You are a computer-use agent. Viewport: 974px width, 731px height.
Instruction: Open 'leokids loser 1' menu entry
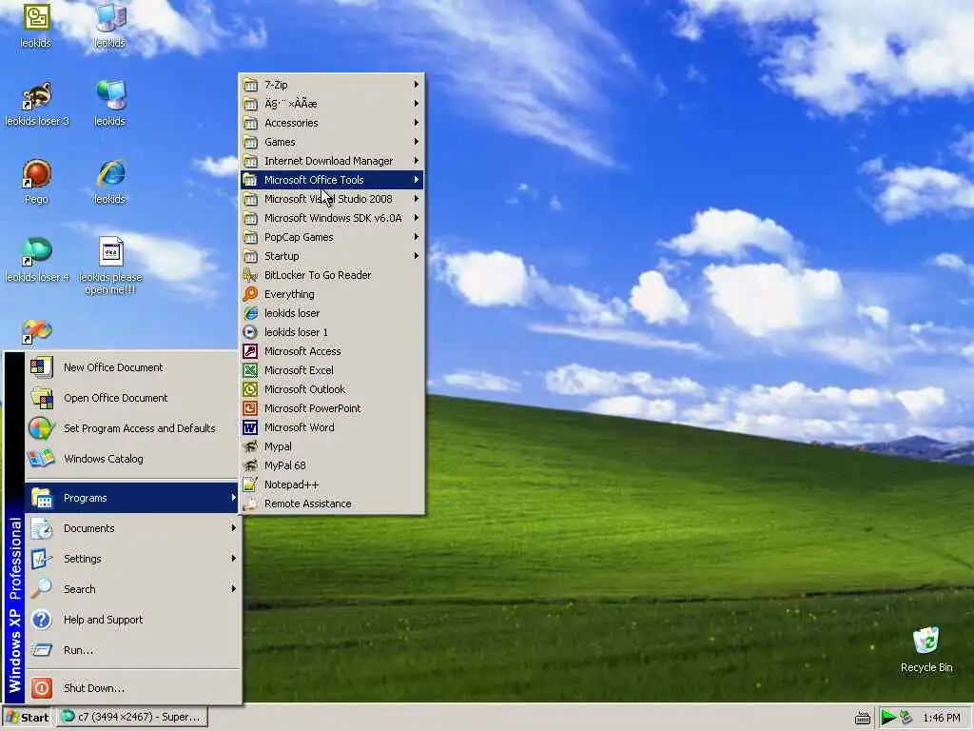tap(332, 332)
